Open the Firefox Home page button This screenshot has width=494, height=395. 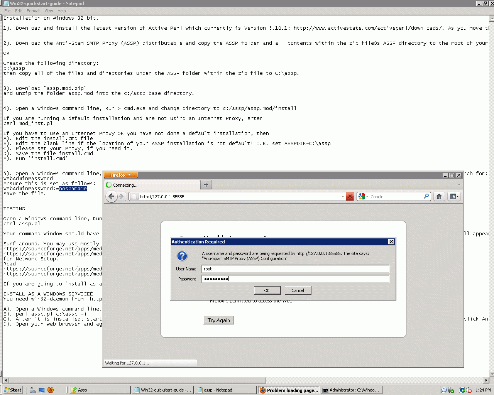439,196
